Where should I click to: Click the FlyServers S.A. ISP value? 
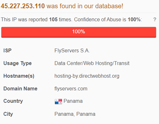point(72,50)
